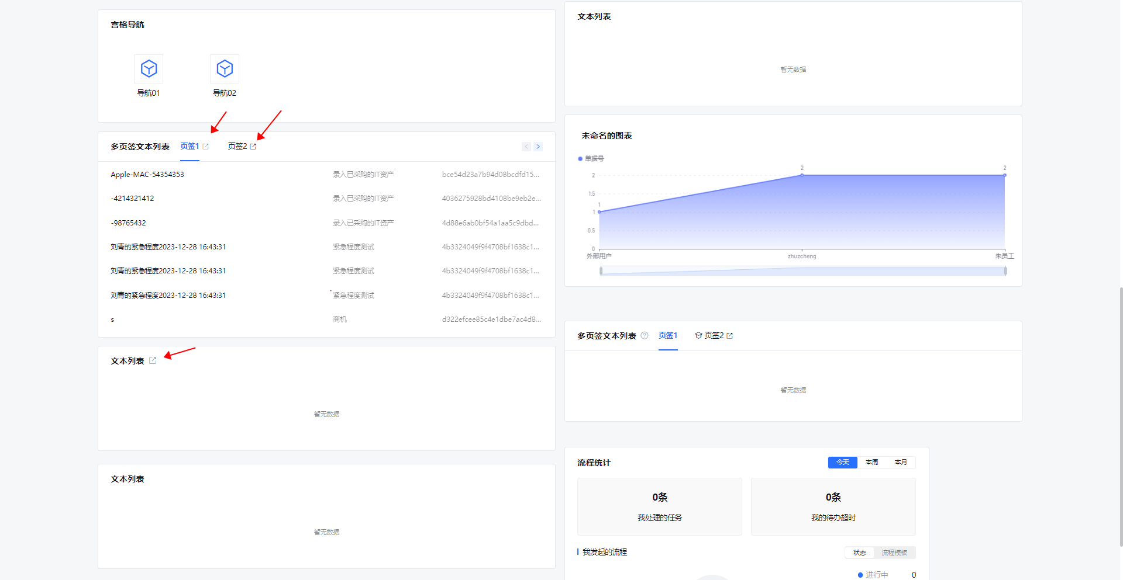Open row Apple-MAC-54354353
This screenshot has width=1123, height=580.
point(326,175)
